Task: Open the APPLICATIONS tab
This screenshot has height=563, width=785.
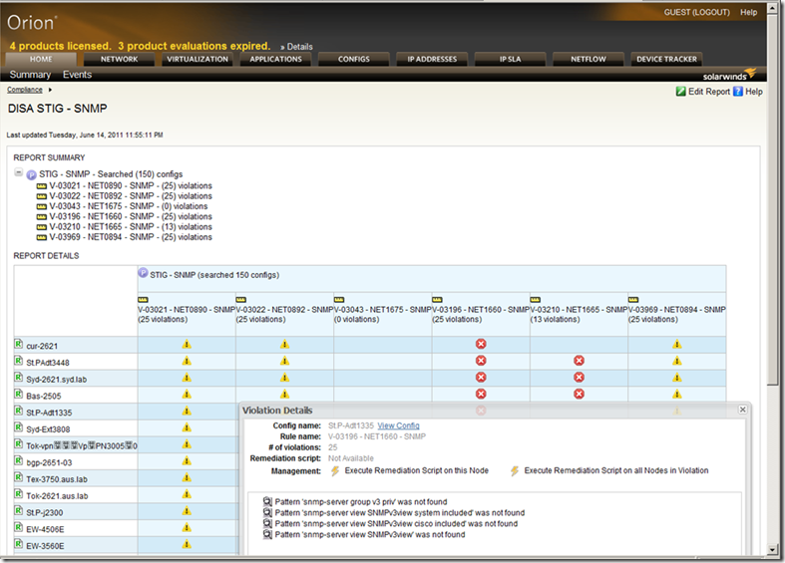Action: pos(276,59)
